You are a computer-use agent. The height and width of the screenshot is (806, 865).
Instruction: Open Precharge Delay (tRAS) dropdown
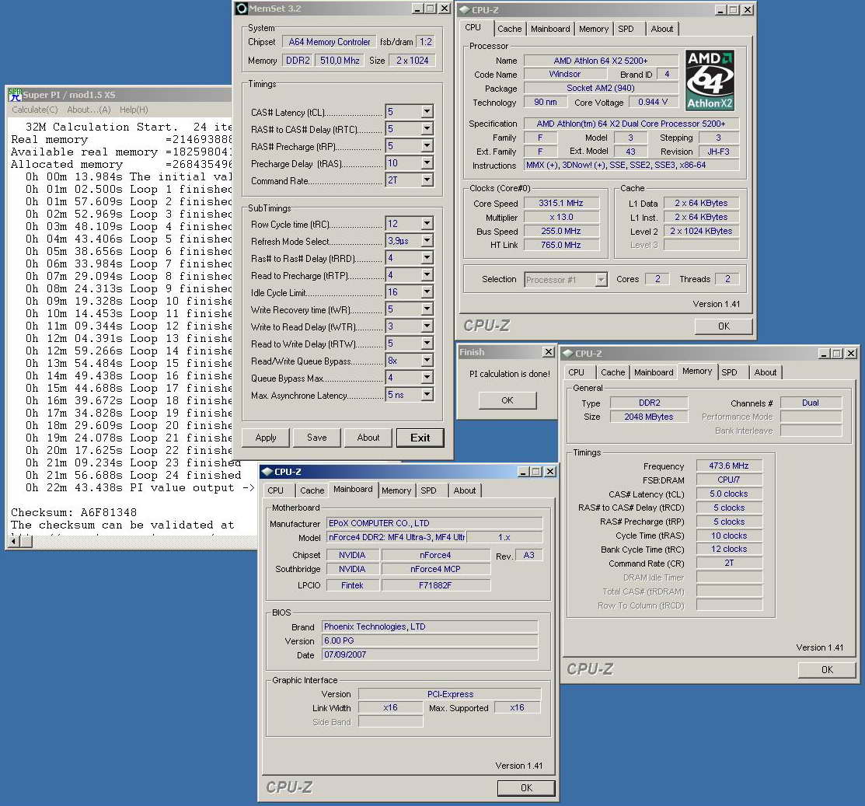427,163
